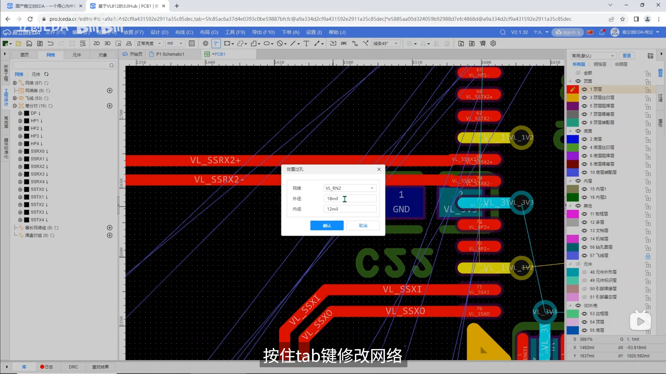The image size is (666, 374).
Task: Click the Undo icon in toolbar
Action: (50, 43)
